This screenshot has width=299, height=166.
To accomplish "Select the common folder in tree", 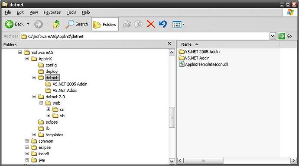I will [x=42, y=141].
